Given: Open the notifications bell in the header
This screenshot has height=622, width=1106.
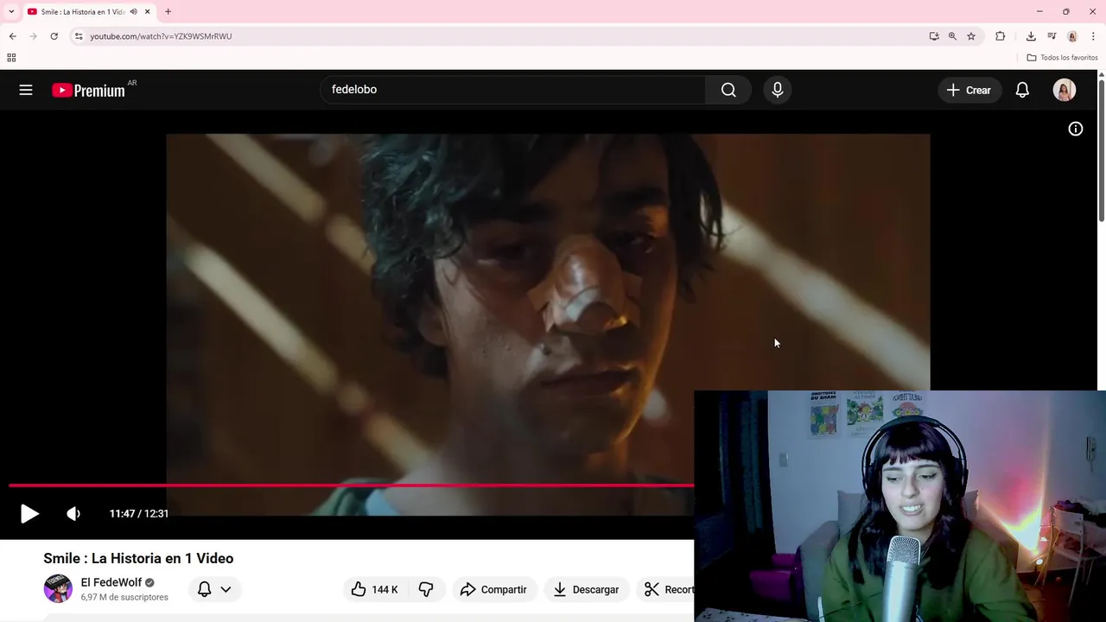Looking at the screenshot, I should tap(1022, 90).
